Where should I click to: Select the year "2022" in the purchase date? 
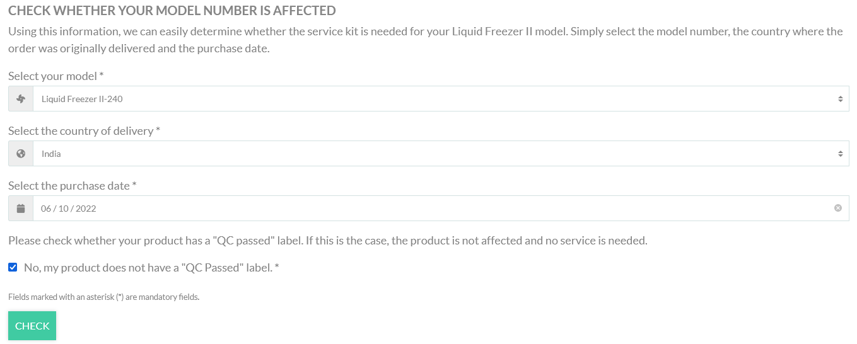[86, 209]
